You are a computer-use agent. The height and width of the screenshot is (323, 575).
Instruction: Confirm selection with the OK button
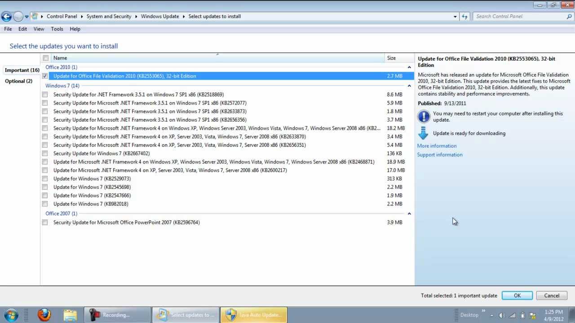(517, 296)
